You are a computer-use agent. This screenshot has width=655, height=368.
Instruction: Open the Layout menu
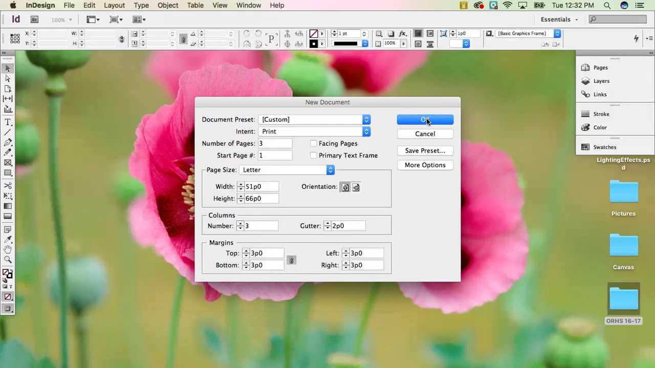(x=114, y=5)
